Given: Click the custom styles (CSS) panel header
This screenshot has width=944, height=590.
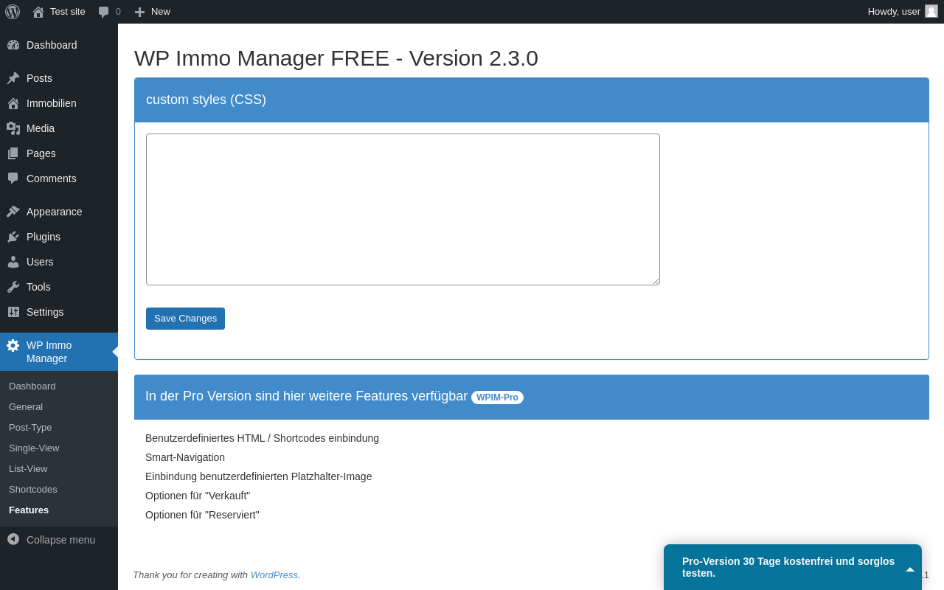Looking at the screenshot, I should [532, 100].
